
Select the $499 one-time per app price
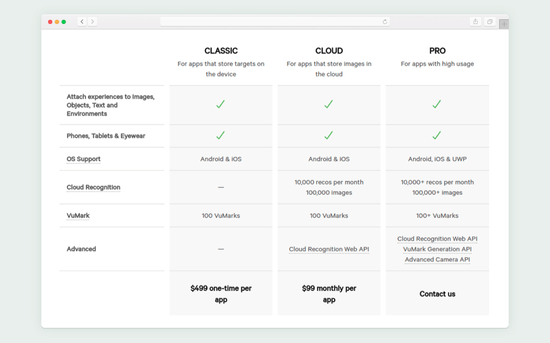[221, 294]
